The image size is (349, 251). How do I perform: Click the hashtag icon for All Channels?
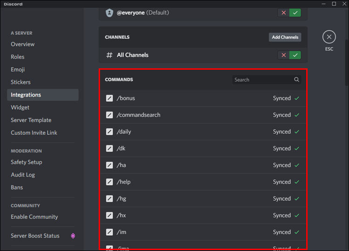pos(109,55)
